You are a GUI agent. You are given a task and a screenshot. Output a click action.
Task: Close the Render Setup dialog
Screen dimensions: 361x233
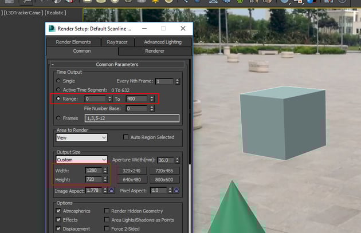[x=183, y=29]
